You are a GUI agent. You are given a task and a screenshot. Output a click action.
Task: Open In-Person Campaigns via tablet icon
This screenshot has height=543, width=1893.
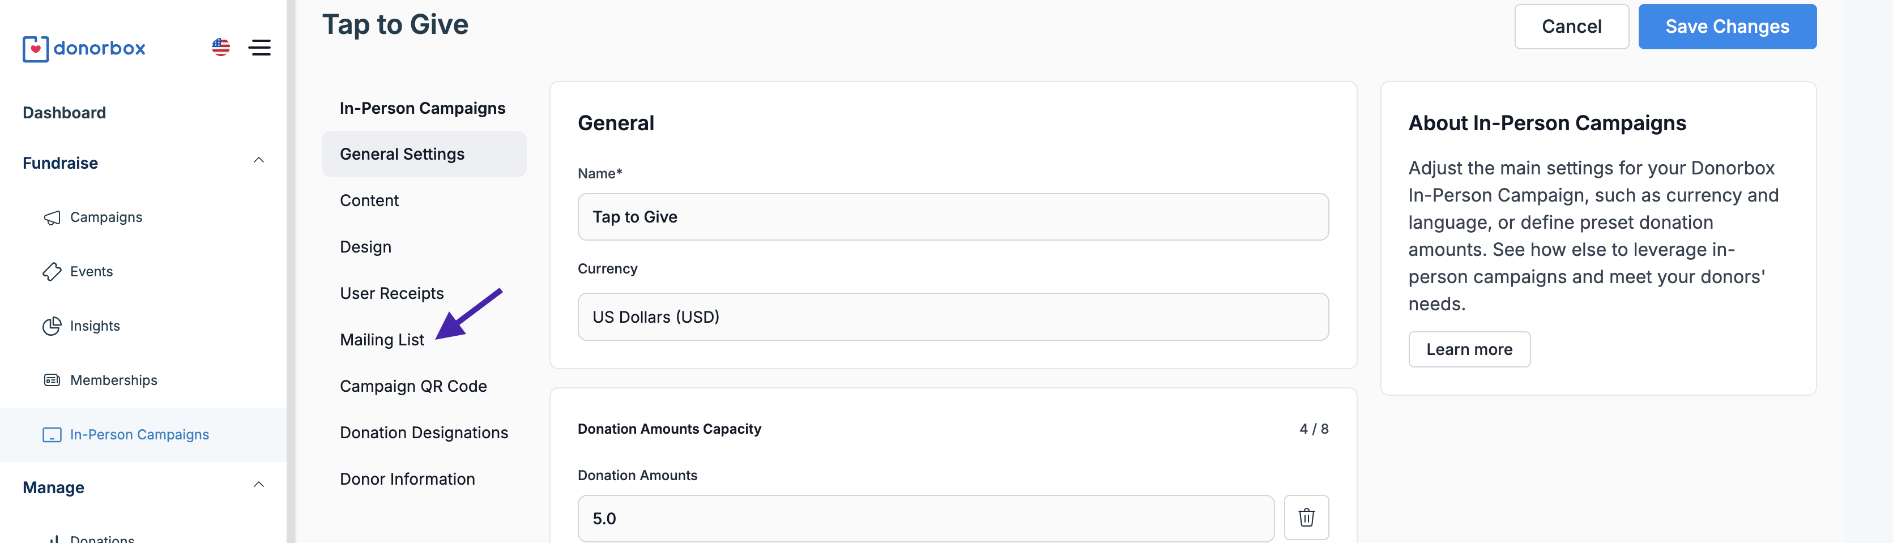(52, 435)
